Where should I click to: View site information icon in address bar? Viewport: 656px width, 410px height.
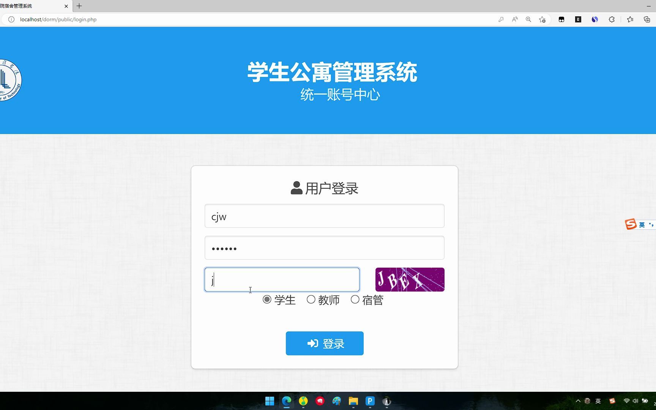[x=11, y=19]
